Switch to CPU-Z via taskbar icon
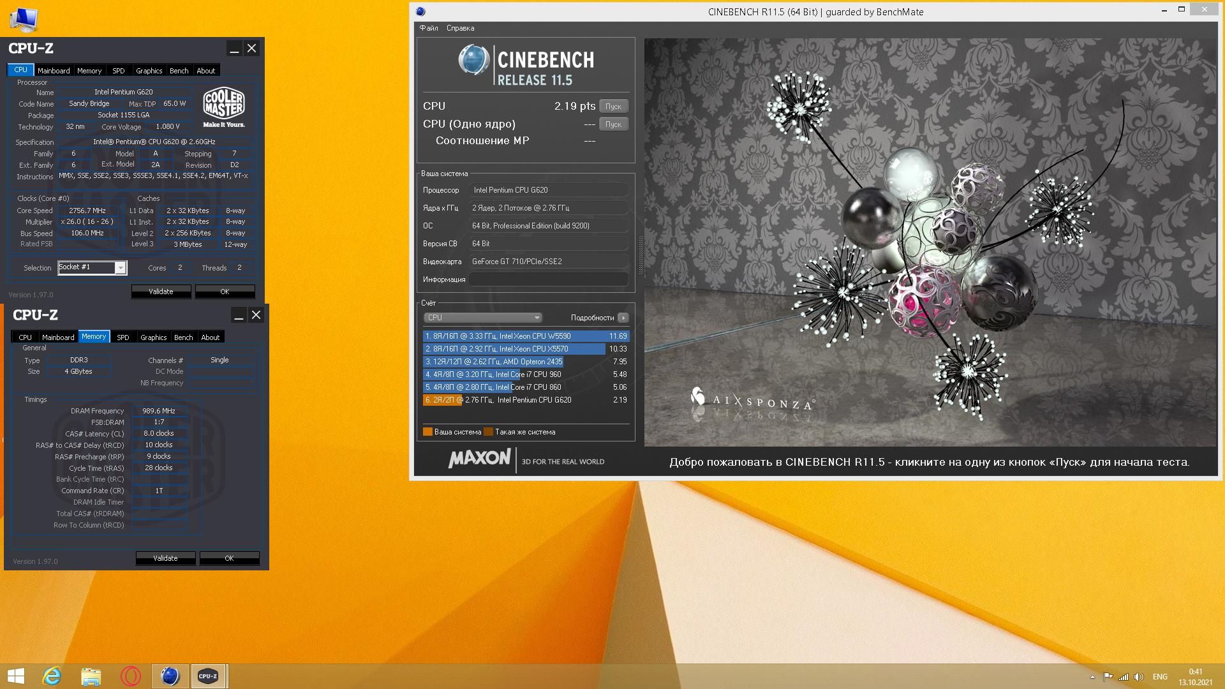Viewport: 1225px width, 689px height. (208, 676)
